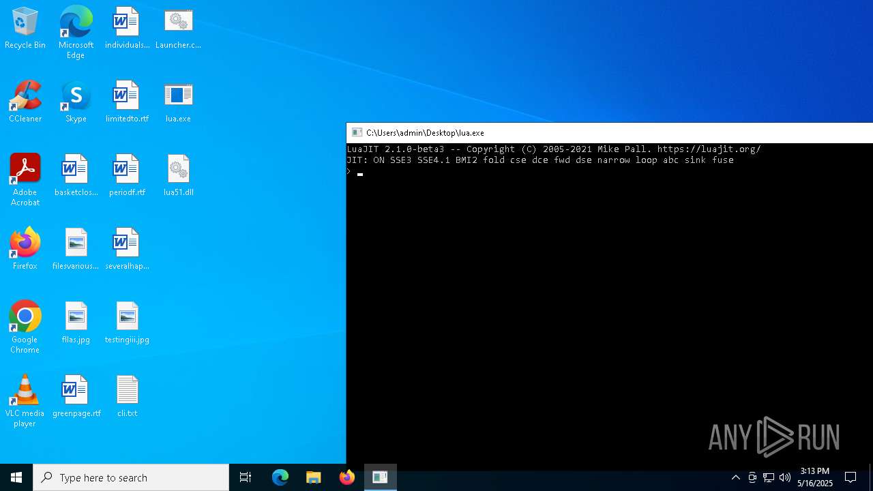873x491 pixels.
Task: Click the Meet Now tray icon
Action: [752, 477]
